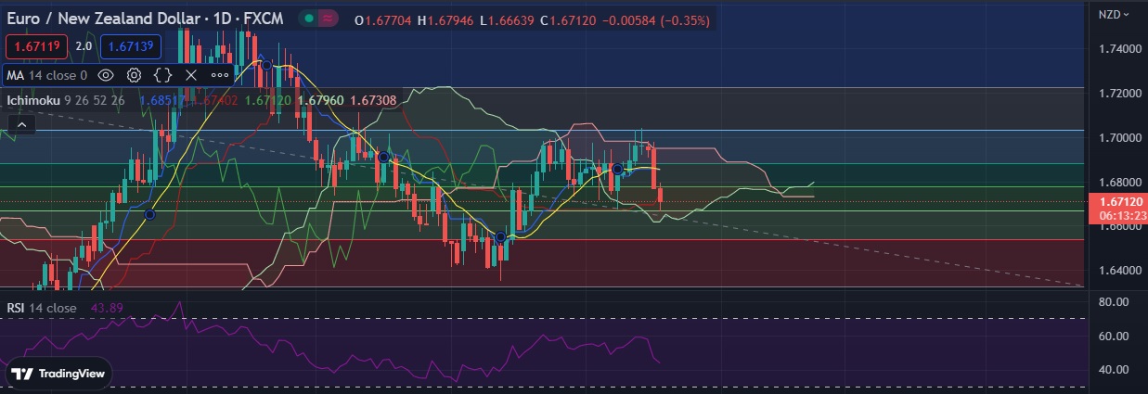Open MA indicator settings gear
This screenshot has width=1148, height=394.
[135, 75]
